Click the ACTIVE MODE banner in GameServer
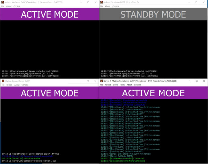 pyautogui.click(x=153, y=93)
